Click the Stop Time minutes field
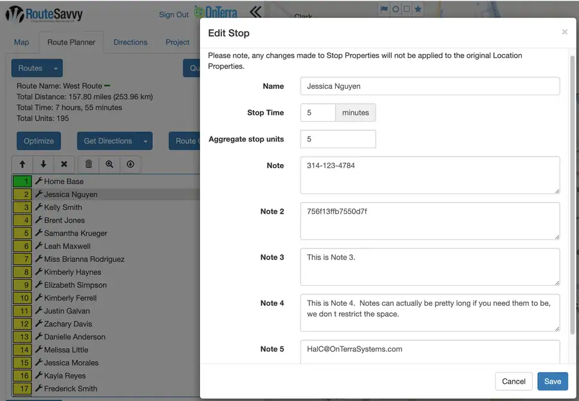 click(x=318, y=113)
